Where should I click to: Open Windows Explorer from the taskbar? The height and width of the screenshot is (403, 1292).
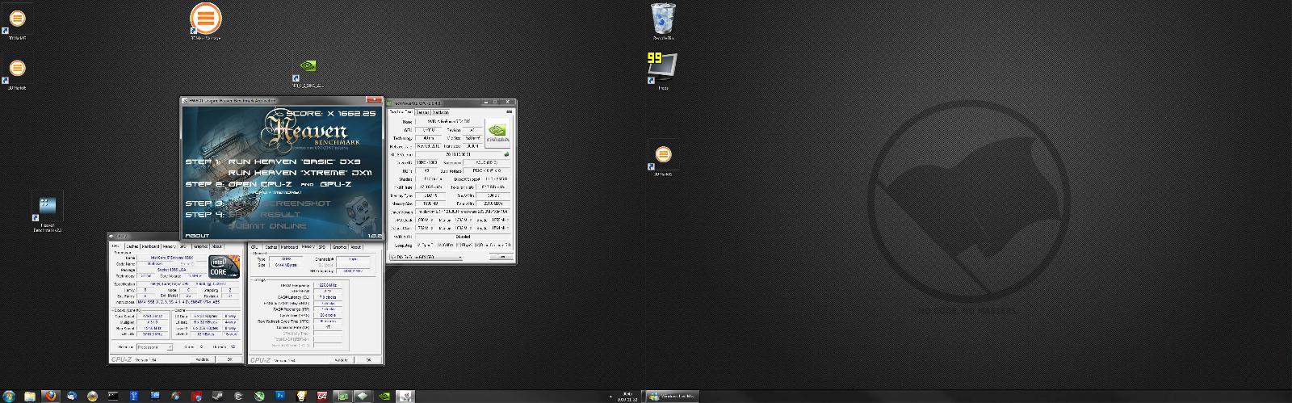pos(29,396)
